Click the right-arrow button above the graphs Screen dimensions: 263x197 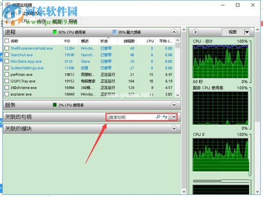[195, 32]
